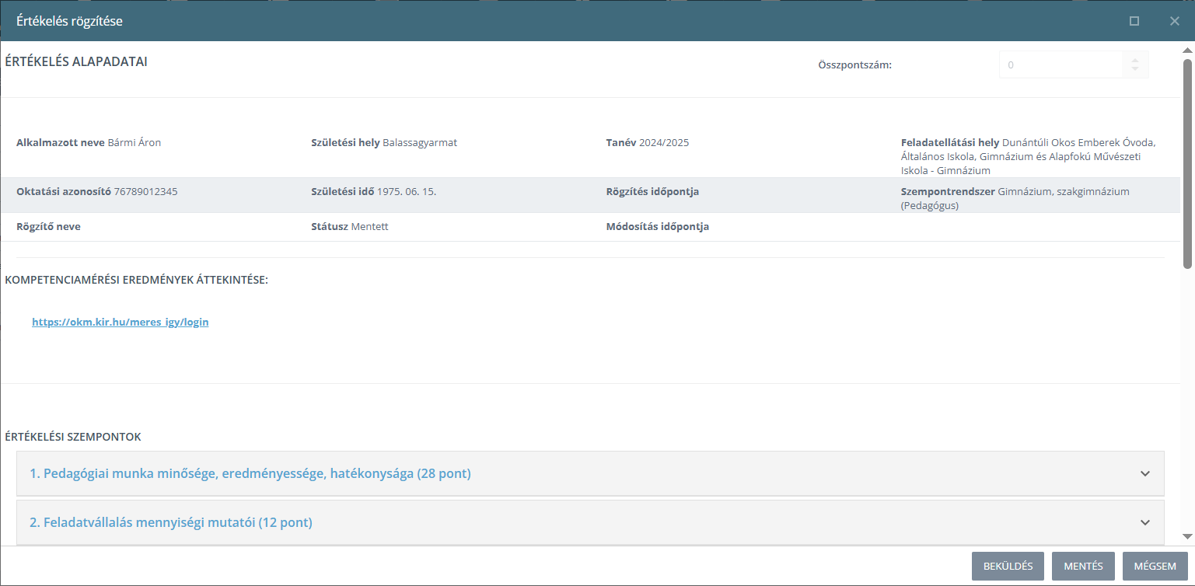Click the ÉRTÉKELÉSI SZEMPONTOK heading
Screen dimensions: 1195x586
[73, 437]
